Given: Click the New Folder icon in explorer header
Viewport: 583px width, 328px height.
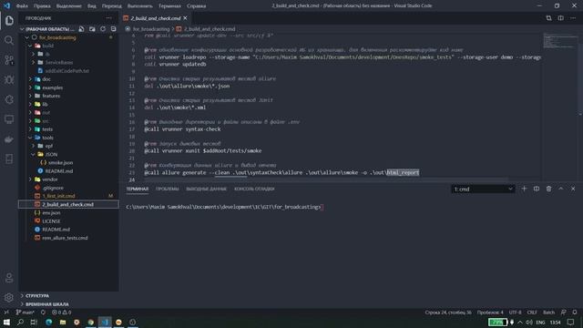Looking at the screenshot, I should pyautogui.click(x=92, y=28).
